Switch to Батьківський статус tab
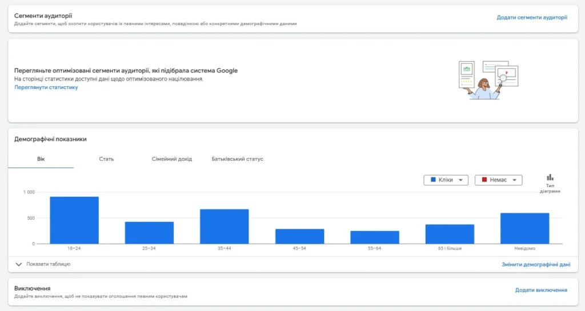The image size is (585, 311). 237,159
